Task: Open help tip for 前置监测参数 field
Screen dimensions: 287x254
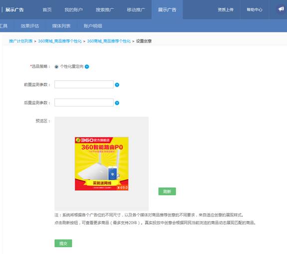Action: tap(117, 85)
